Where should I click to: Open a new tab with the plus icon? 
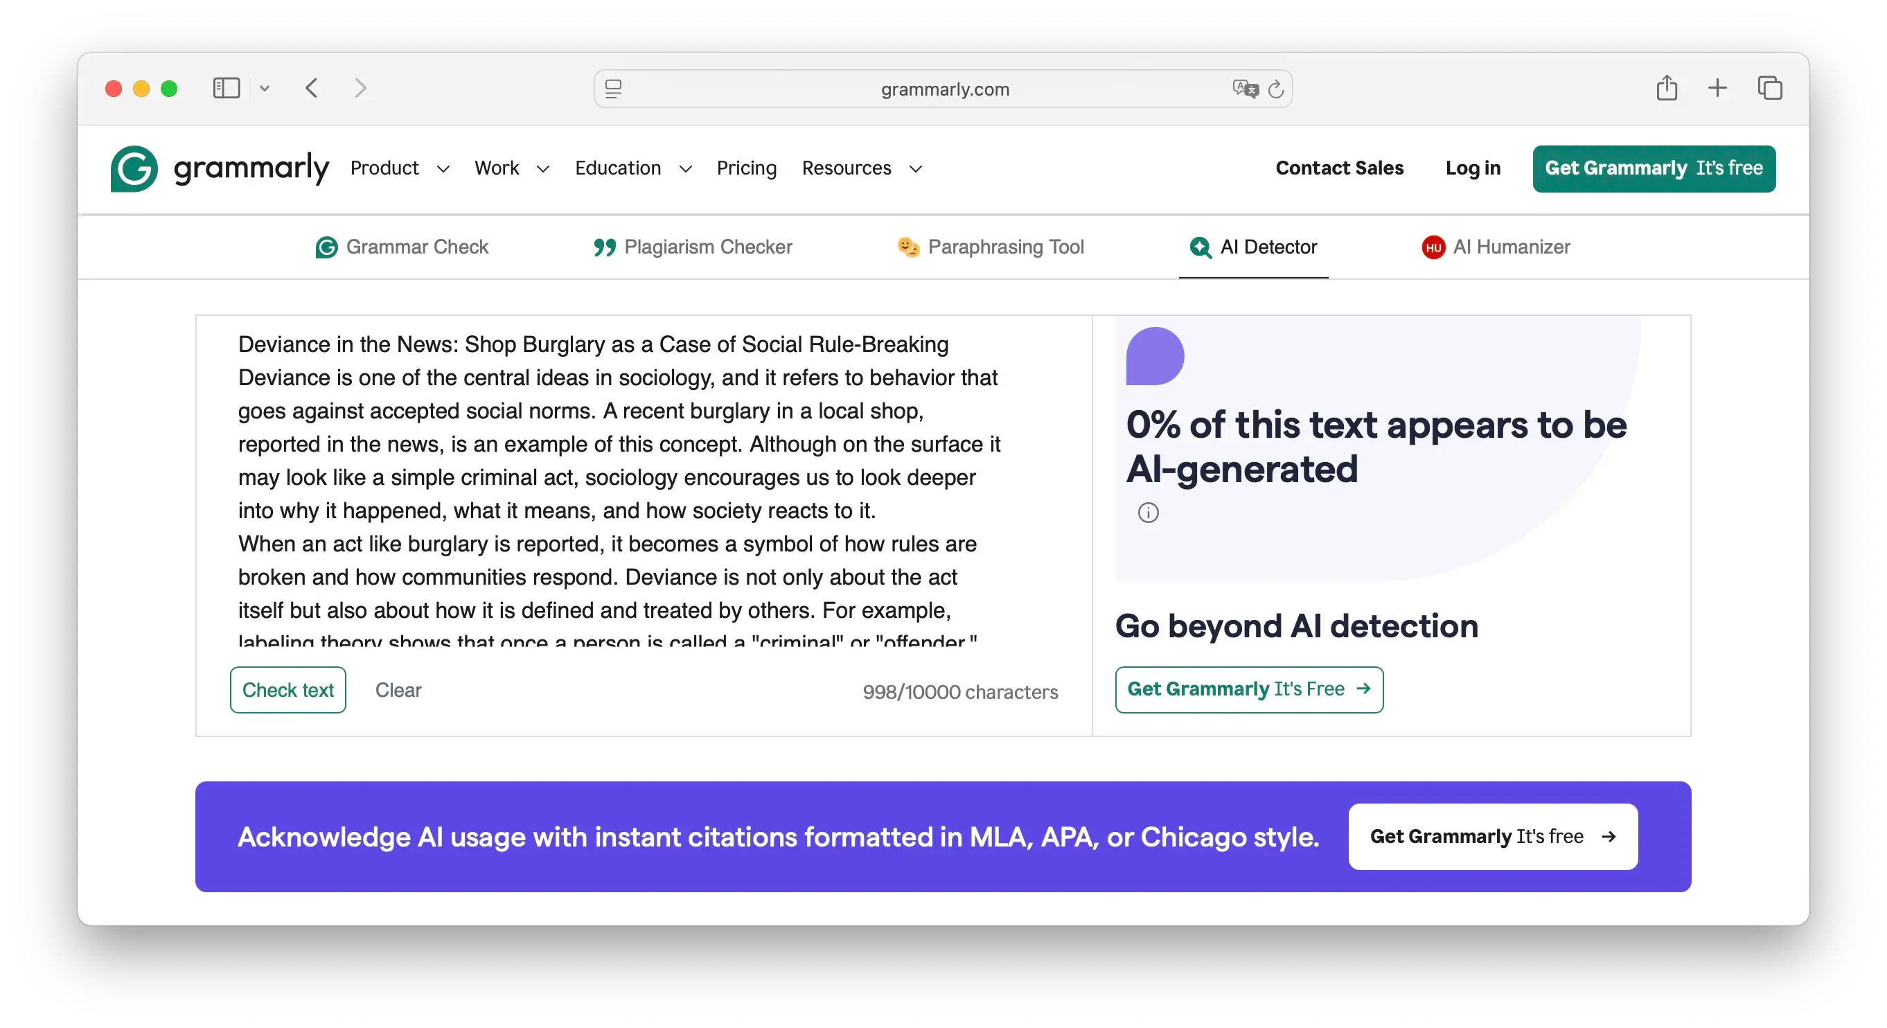pyautogui.click(x=1717, y=88)
